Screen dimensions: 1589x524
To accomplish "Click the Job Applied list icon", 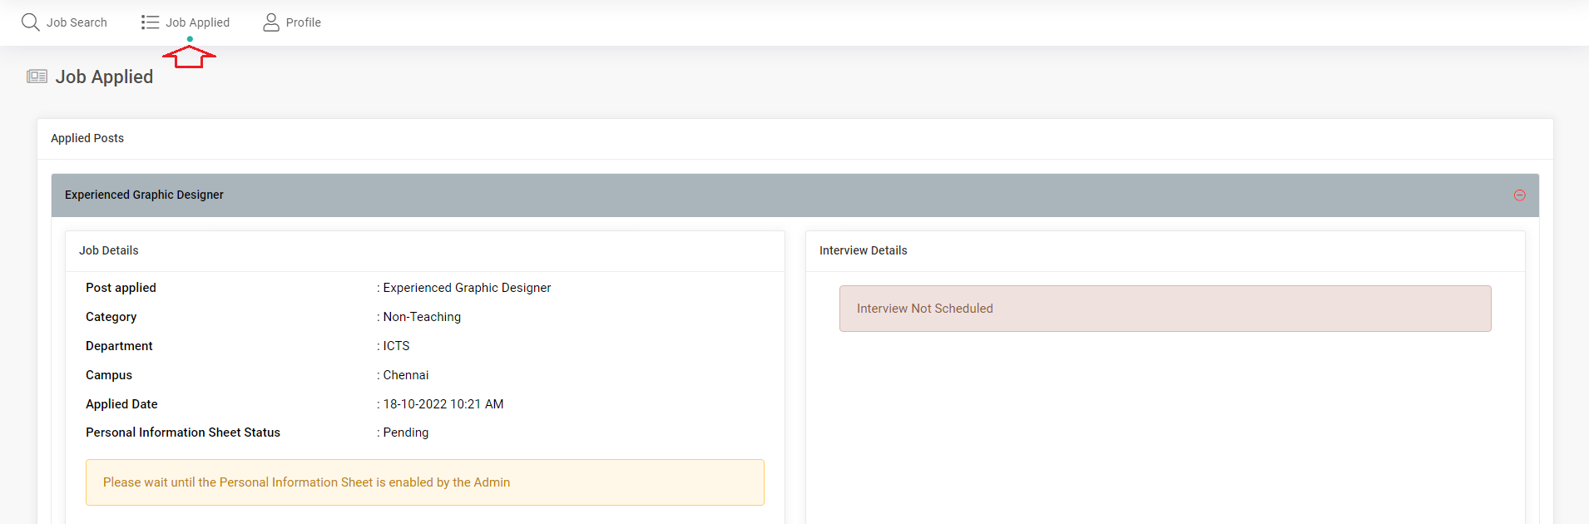I will [x=150, y=22].
